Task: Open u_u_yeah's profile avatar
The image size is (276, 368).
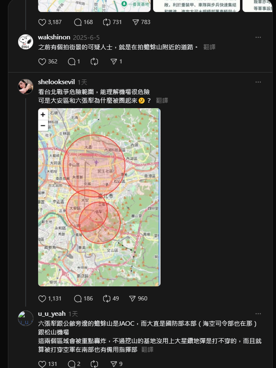Action: tap(26, 318)
